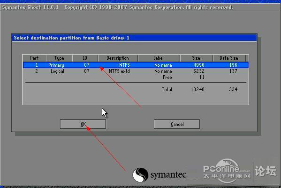281x188 pixels.
Task: Select partition 2 Logical NTFS extd row
Action: [136, 71]
